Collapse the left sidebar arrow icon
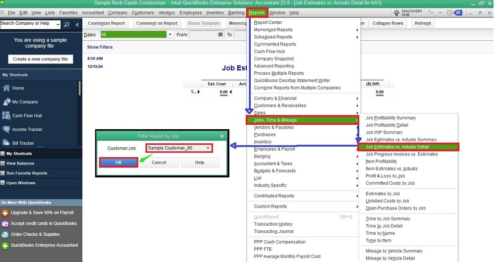The image size is (495, 262). click(77, 24)
